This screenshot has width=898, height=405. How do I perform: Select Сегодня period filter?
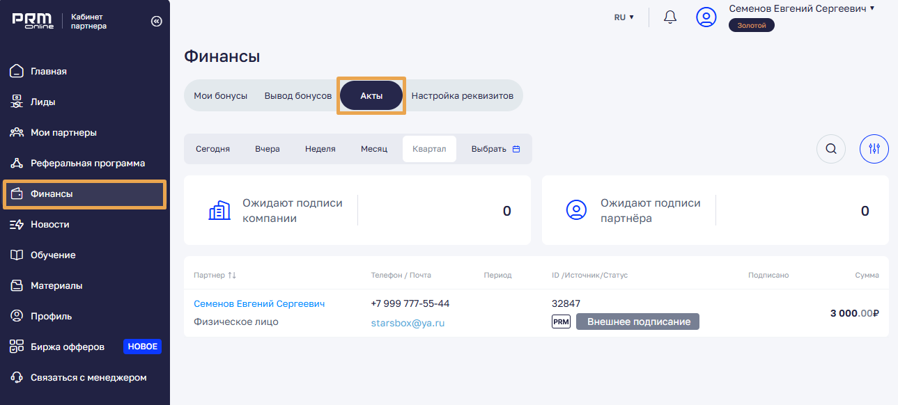pyautogui.click(x=212, y=149)
